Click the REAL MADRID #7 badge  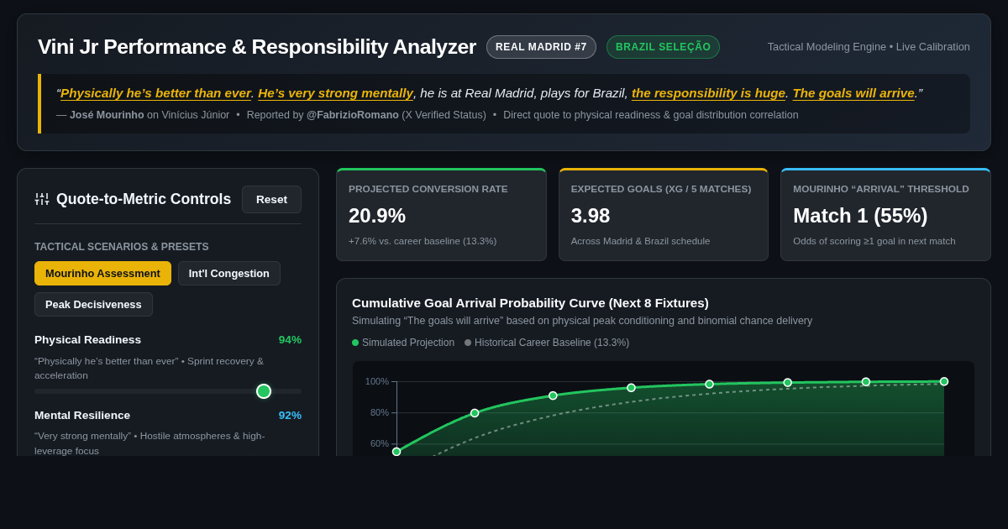pos(541,47)
